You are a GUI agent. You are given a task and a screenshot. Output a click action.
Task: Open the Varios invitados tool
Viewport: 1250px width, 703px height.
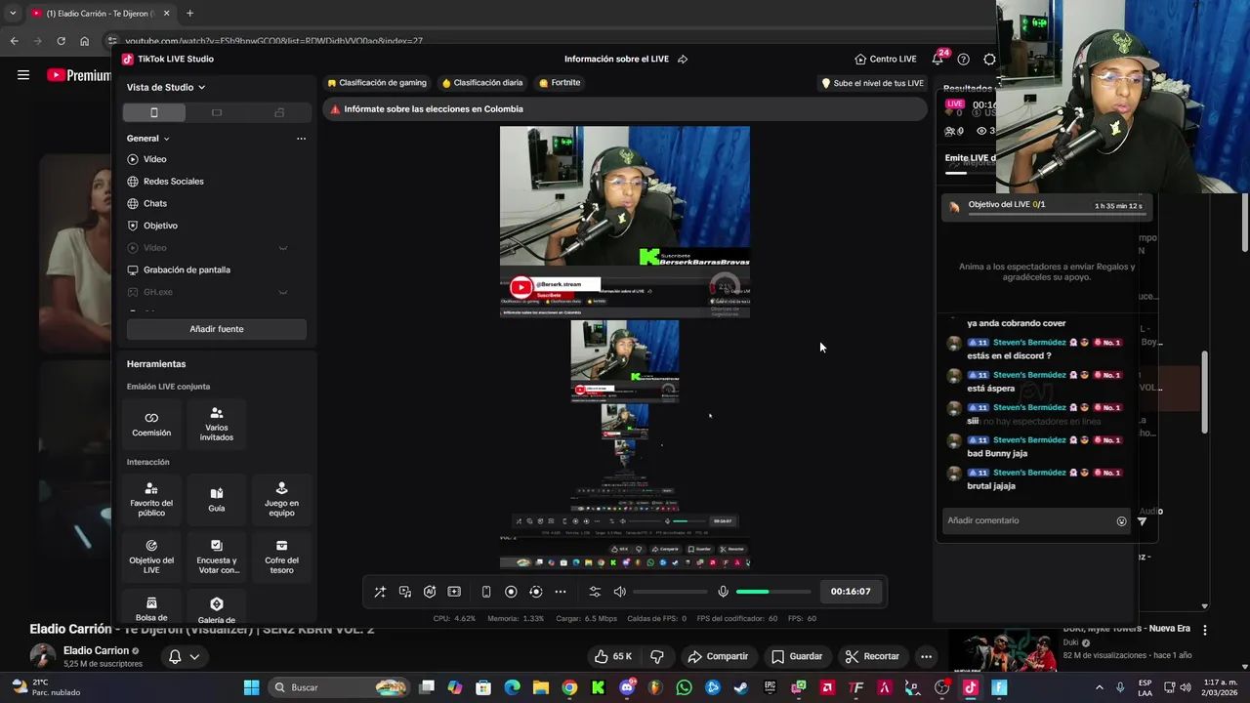click(217, 424)
